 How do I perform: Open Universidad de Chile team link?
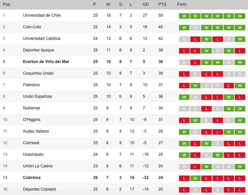tap(41, 15)
